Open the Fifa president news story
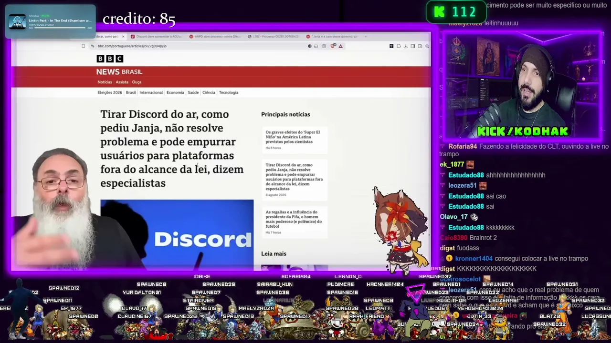This screenshot has height=343, width=611. (294, 222)
